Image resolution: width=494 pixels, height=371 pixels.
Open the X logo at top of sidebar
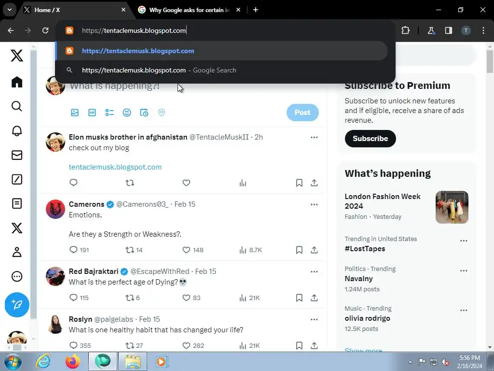tap(17, 56)
